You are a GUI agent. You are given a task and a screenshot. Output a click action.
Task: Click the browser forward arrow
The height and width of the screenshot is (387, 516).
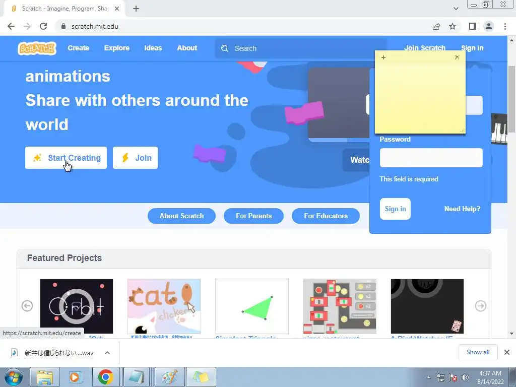pyautogui.click(x=27, y=26)
